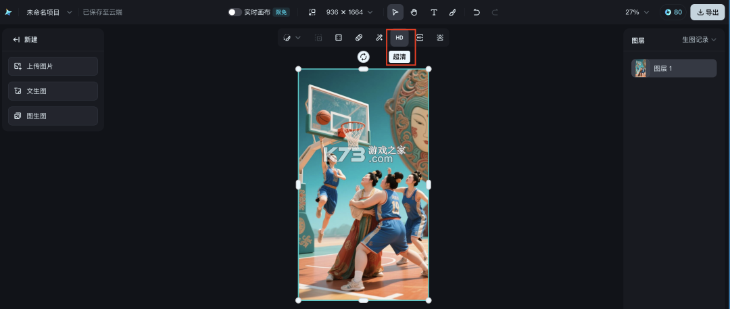
Task: Switch to the 图层 layers tab
Action: click(x=638, y=40)
